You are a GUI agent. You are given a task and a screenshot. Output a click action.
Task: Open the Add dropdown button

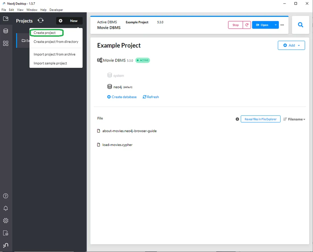point(291,45)
